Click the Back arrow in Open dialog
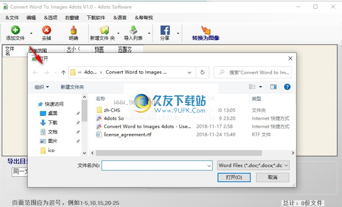 [35, 73]
